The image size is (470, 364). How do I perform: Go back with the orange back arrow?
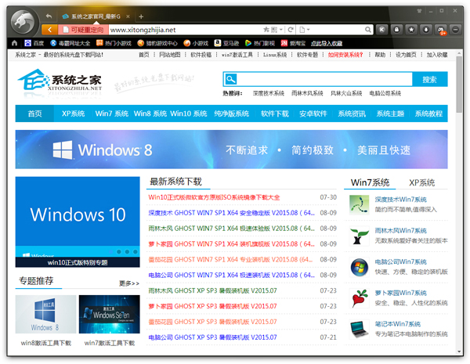click(50, 30)
